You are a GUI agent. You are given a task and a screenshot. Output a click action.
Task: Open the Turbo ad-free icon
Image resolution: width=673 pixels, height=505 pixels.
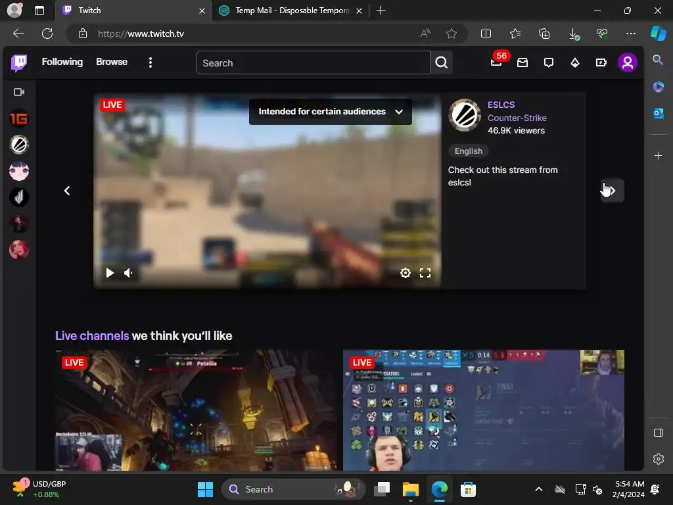(x=601, y=62)
